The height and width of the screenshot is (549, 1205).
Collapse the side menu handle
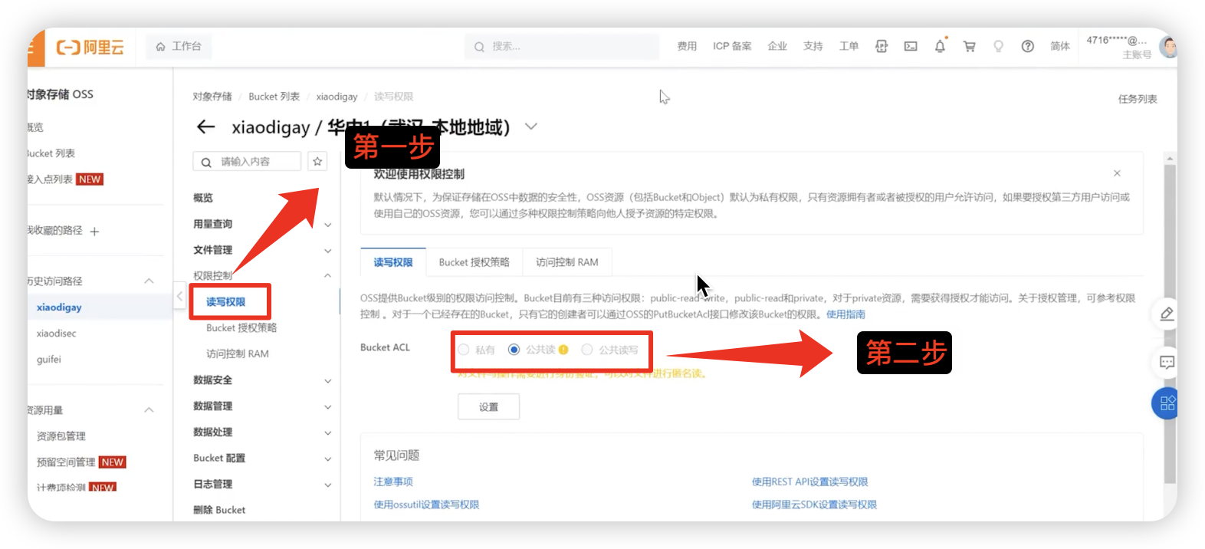179,295
